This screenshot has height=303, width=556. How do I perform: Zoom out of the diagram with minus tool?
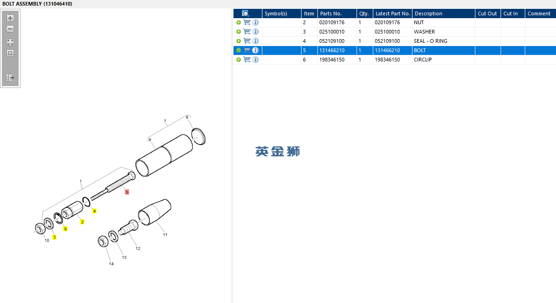[x=10, y=29]
